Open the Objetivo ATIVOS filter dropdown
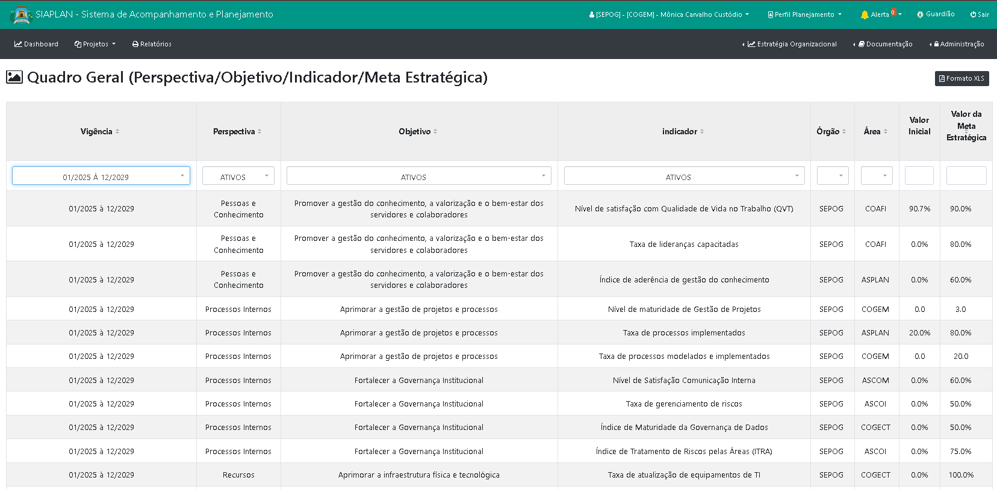This screenshot has width=997, height=489. coord(419,176)
